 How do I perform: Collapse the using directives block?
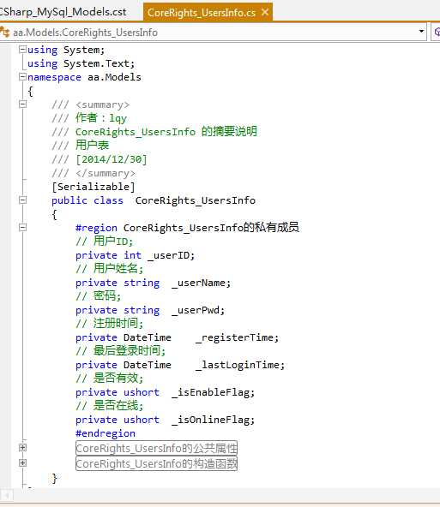coord(22,50)
